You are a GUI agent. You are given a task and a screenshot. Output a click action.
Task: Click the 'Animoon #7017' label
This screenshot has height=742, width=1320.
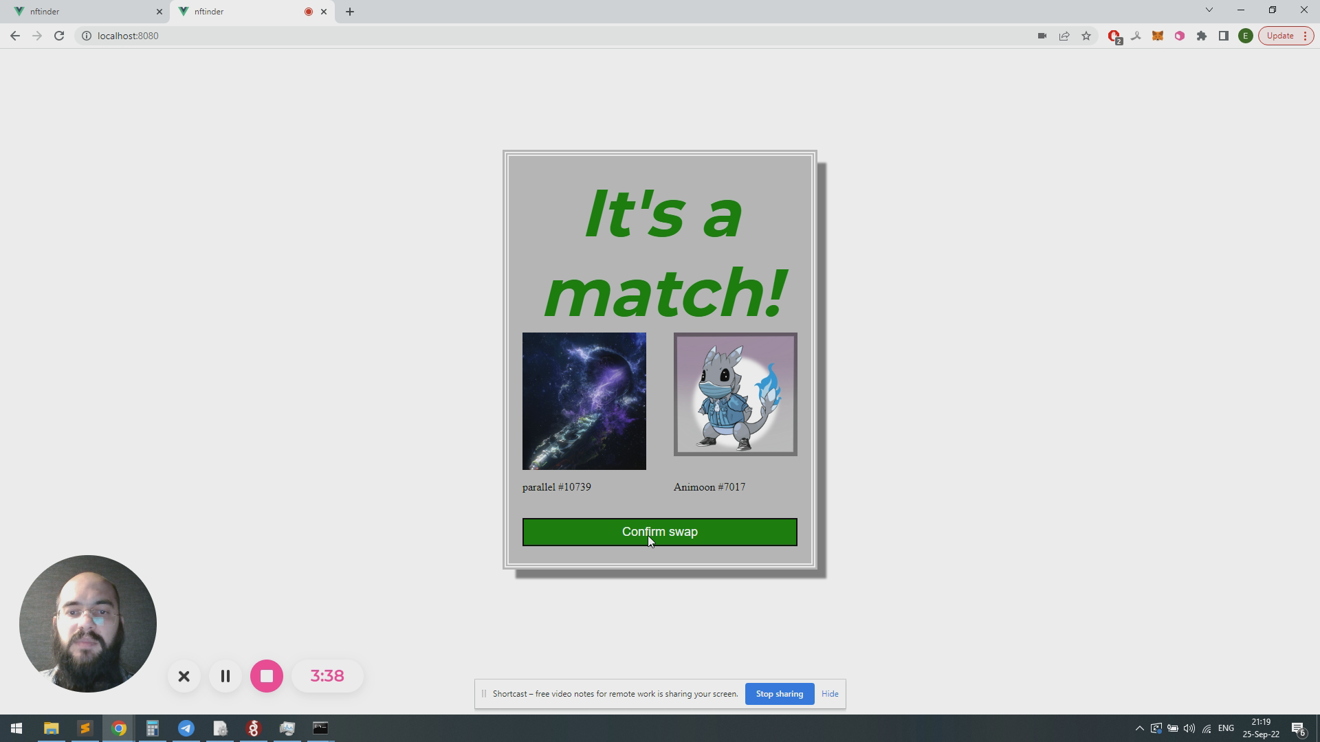coord(709,487)
